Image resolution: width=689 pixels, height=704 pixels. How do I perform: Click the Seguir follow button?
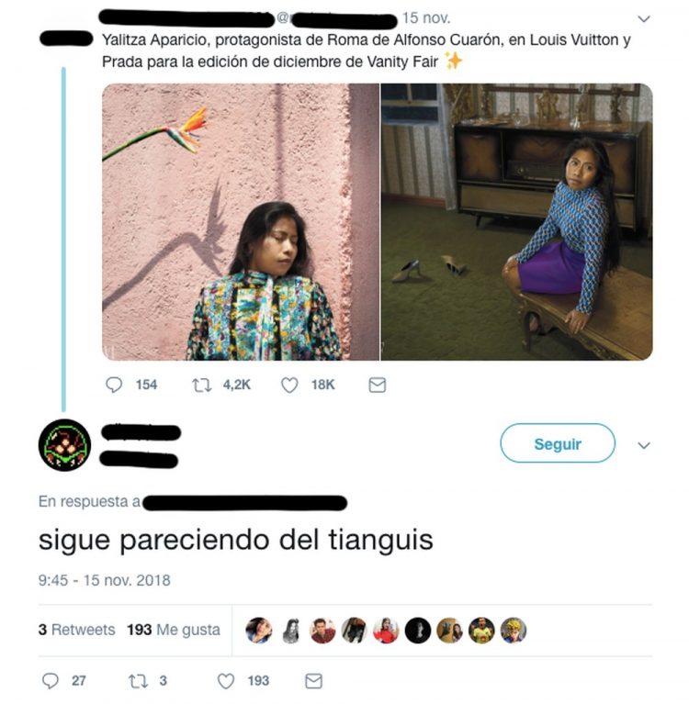pos(558,443)
